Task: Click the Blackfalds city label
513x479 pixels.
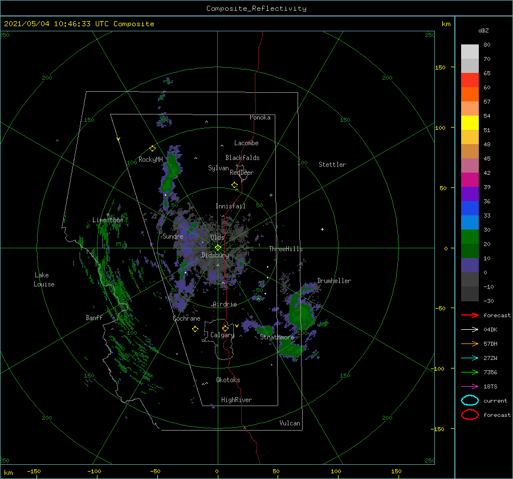Action: pos(242,158)
